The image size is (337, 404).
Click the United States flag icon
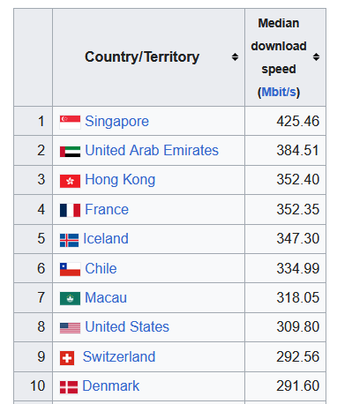click(70, 328)
